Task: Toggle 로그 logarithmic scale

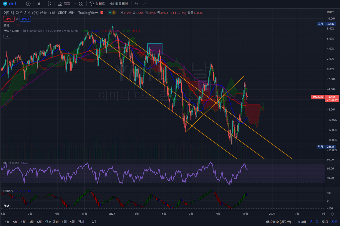Action: coord(325,222)
